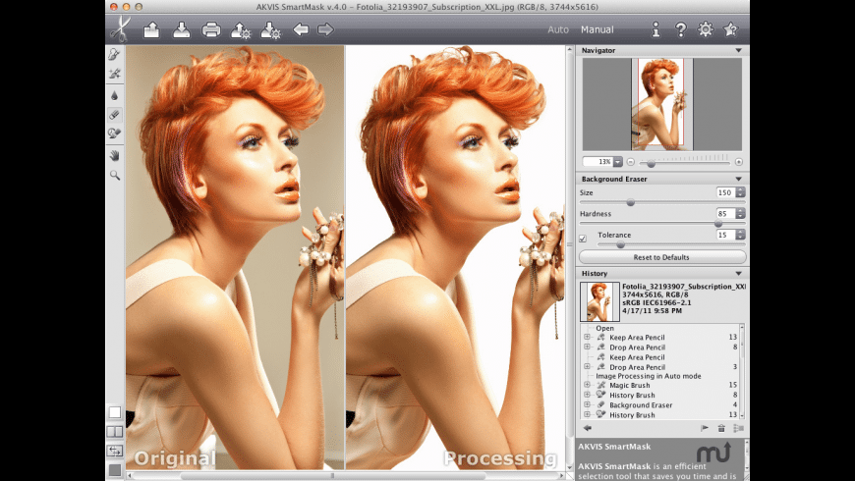Switch to Auto mode
855x481 pixels.
click(558, 29)
